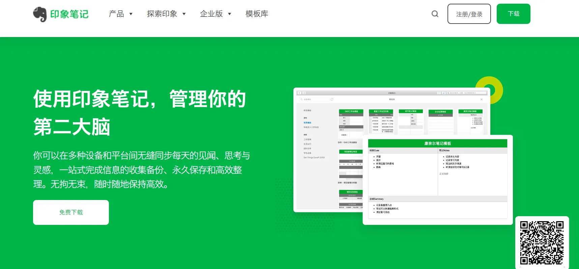Screen dimensions: 579x269
Task: Click the green 下载 button
Action: [x=514, y=14]
